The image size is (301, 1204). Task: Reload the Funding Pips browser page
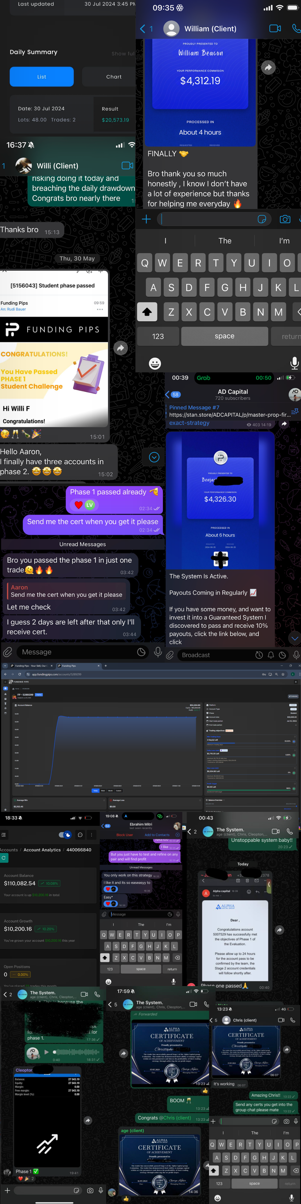pyautogui.click(x=20, y=674)
